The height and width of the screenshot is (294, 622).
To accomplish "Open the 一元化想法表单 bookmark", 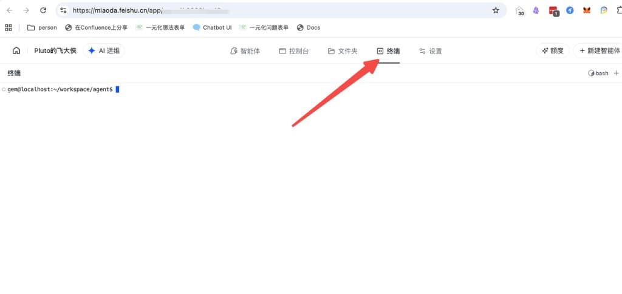I will tap(160, 27).
